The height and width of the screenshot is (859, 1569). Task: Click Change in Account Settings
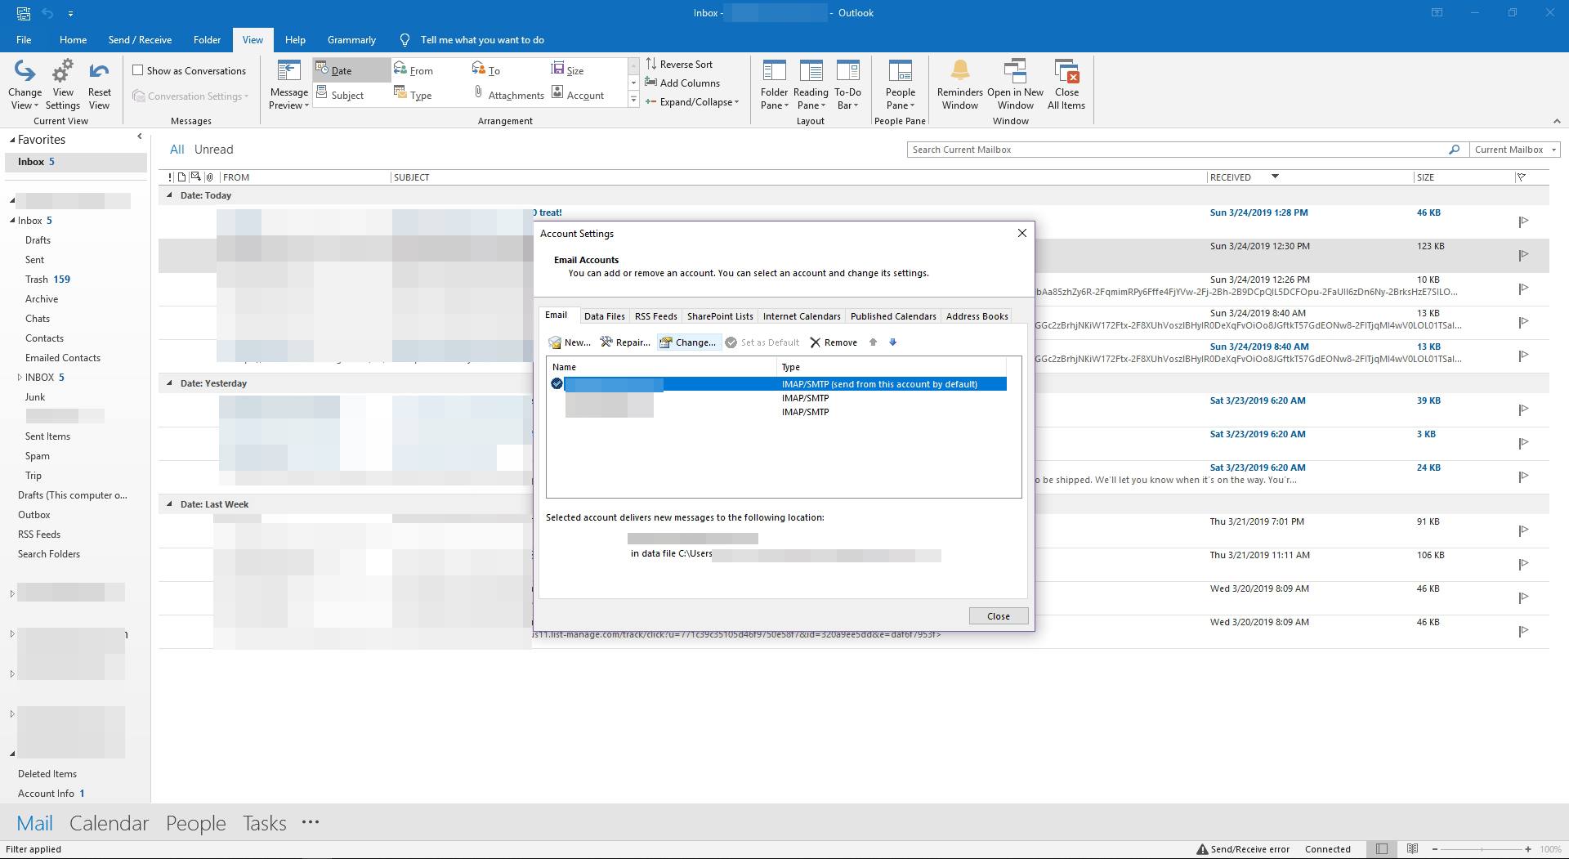[687, 342]
